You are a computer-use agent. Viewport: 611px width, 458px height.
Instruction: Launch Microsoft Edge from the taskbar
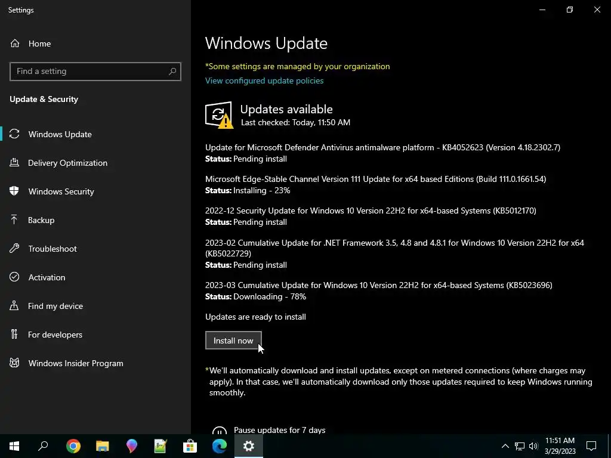coord(220,446)
